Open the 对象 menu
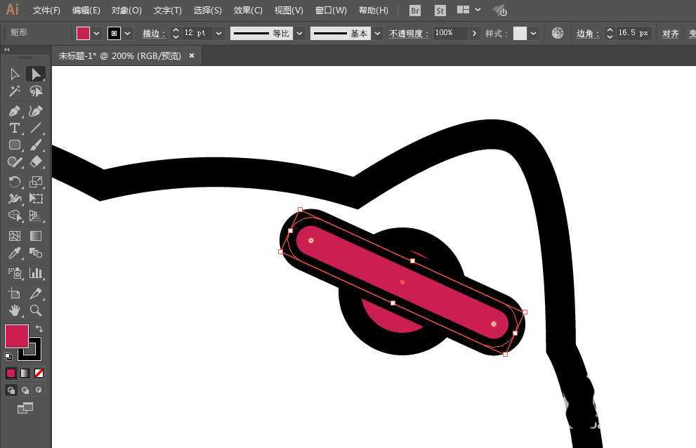Image resolution: width=696 pixels, height=448 pixels. [126, 10]
